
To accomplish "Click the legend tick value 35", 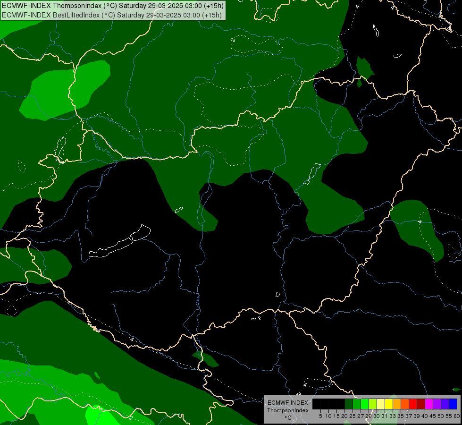I will (x=401, y=416).
